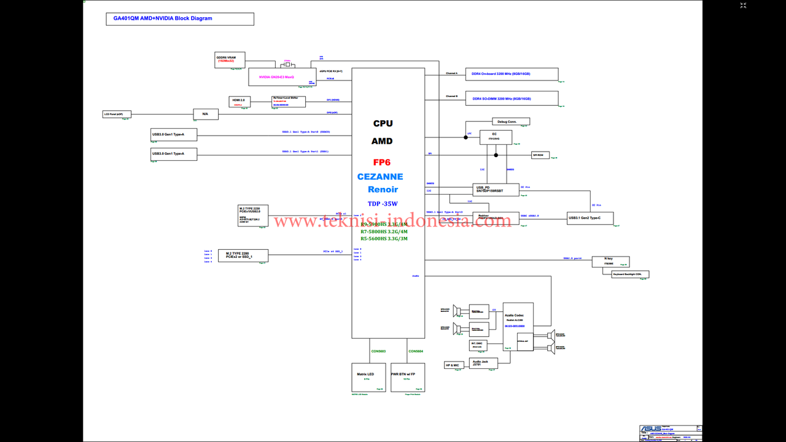This screenshot has height=442, width=786.
Task: Select the CON5603 connector label
Action: coord(378,351)
